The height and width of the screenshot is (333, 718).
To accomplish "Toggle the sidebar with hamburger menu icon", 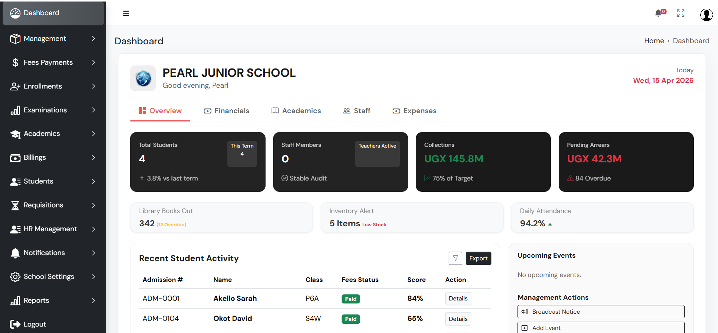I will click(126, 13).
